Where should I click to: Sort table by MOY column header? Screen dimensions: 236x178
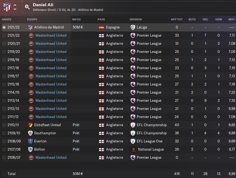[231, 20]
